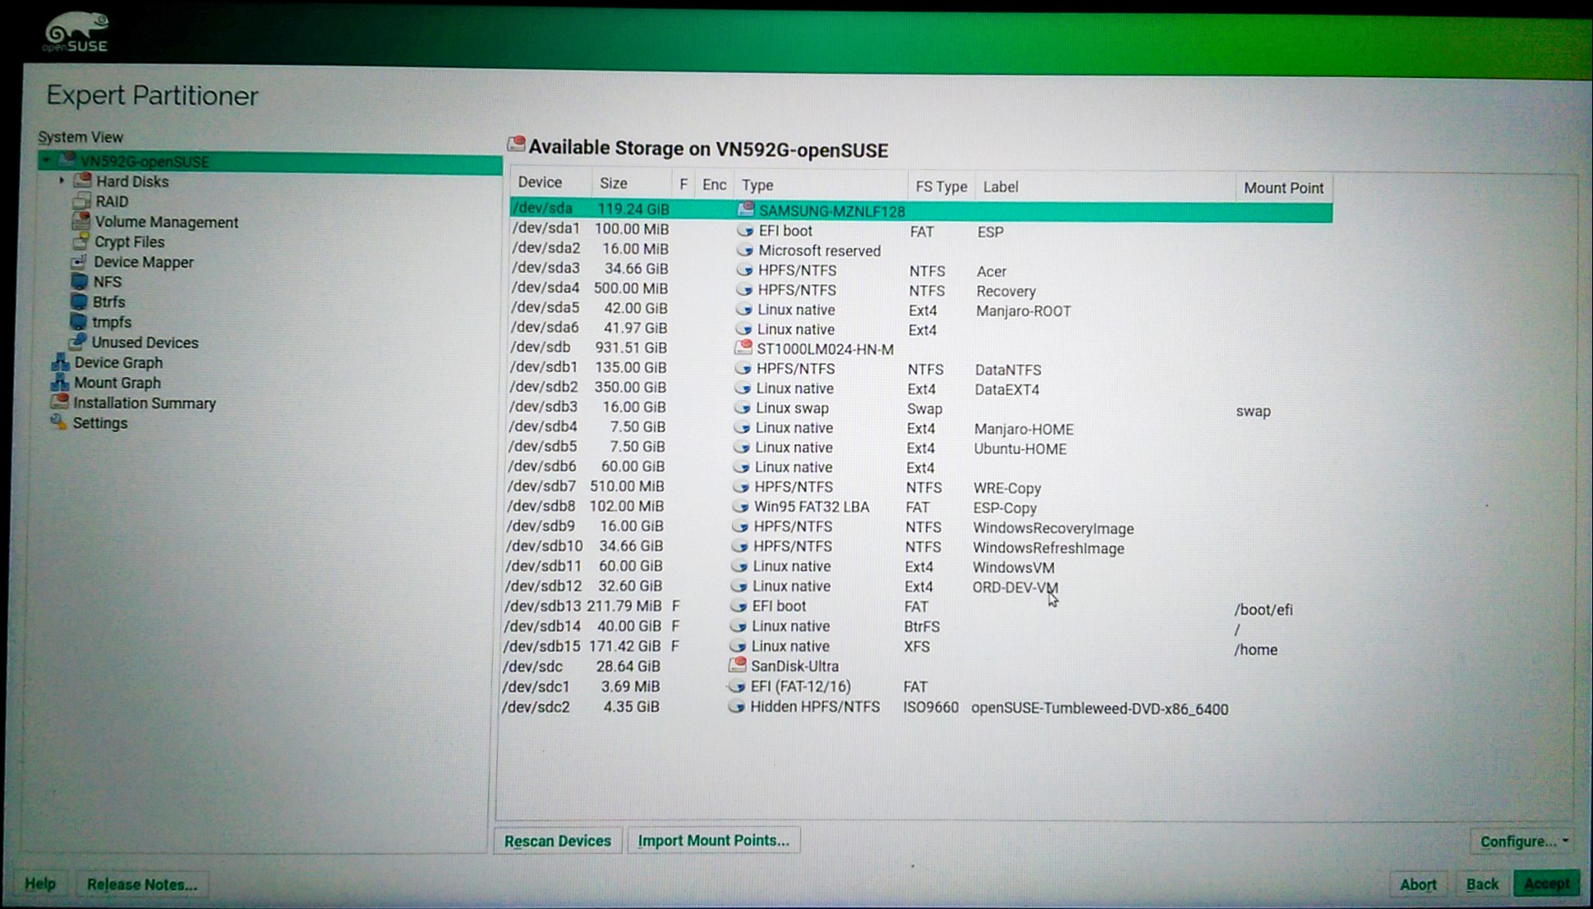Screen dimensions: 1593x909
Task: Click the partition icon beside Linux swap
Action: coord(743,407)
